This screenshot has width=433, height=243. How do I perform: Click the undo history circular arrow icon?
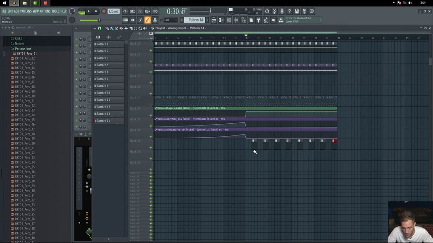267,11
